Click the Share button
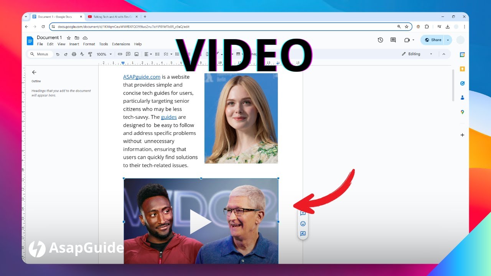Viewport: 491px width, 276px height. (433, 40)
